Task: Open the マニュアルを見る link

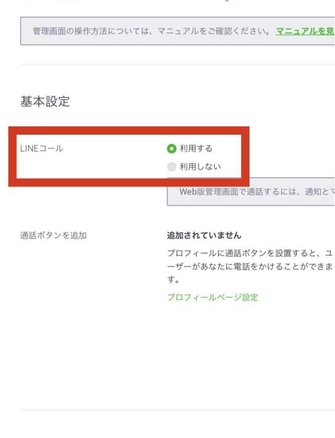Action: coord(305,31)
